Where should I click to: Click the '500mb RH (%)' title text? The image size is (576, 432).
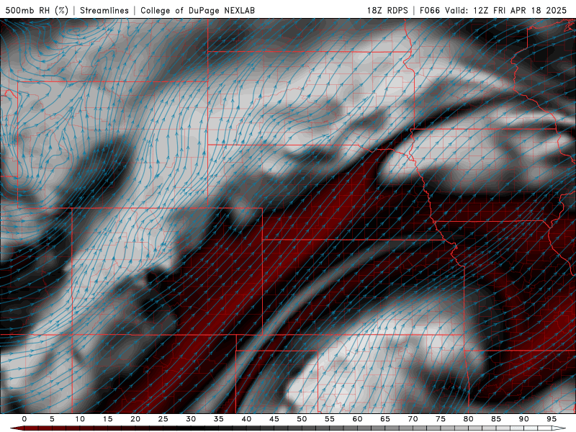coord(37,10)
